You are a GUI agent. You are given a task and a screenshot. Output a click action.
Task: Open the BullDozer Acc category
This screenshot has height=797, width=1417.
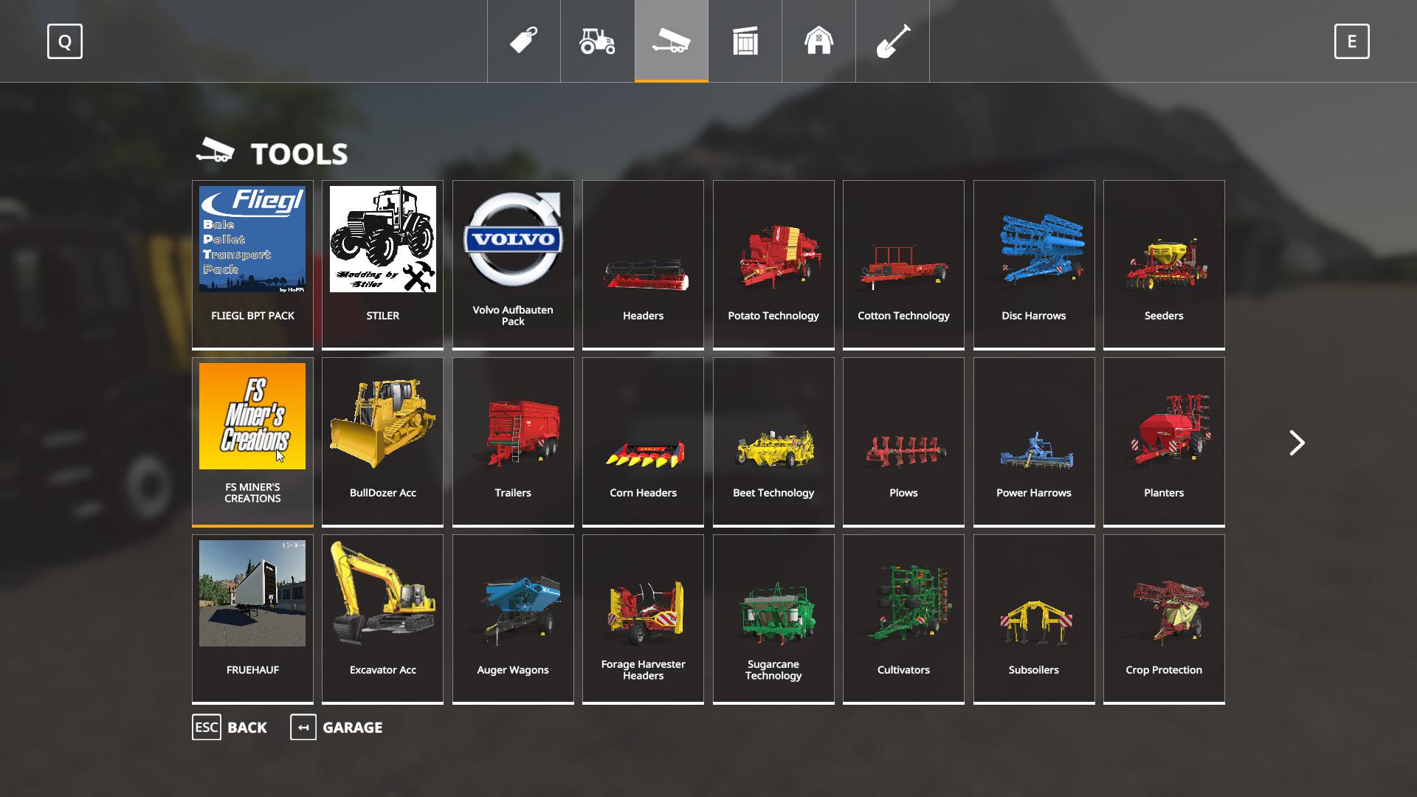pos(382,441)
